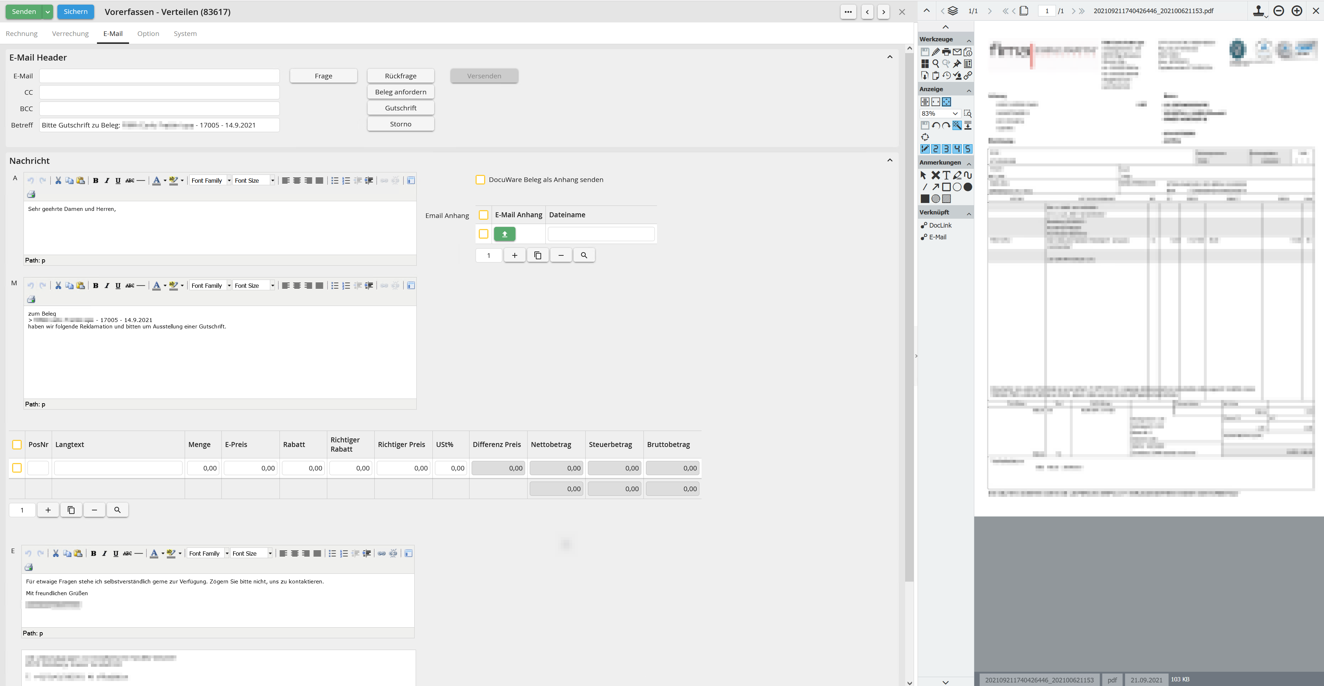
Task: Toggle annotation layer 3 in Anzeige
Action: click(x=946, y=149)
